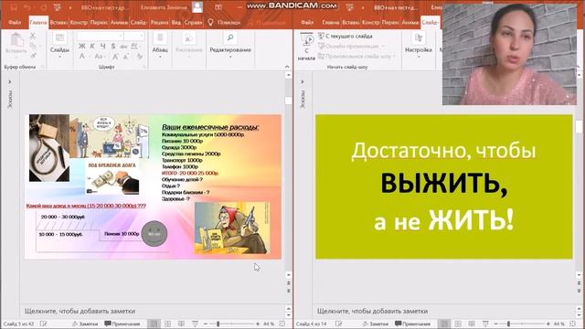Switch to Переходы tab in left window
585x329 pixels.
(99, 22)
